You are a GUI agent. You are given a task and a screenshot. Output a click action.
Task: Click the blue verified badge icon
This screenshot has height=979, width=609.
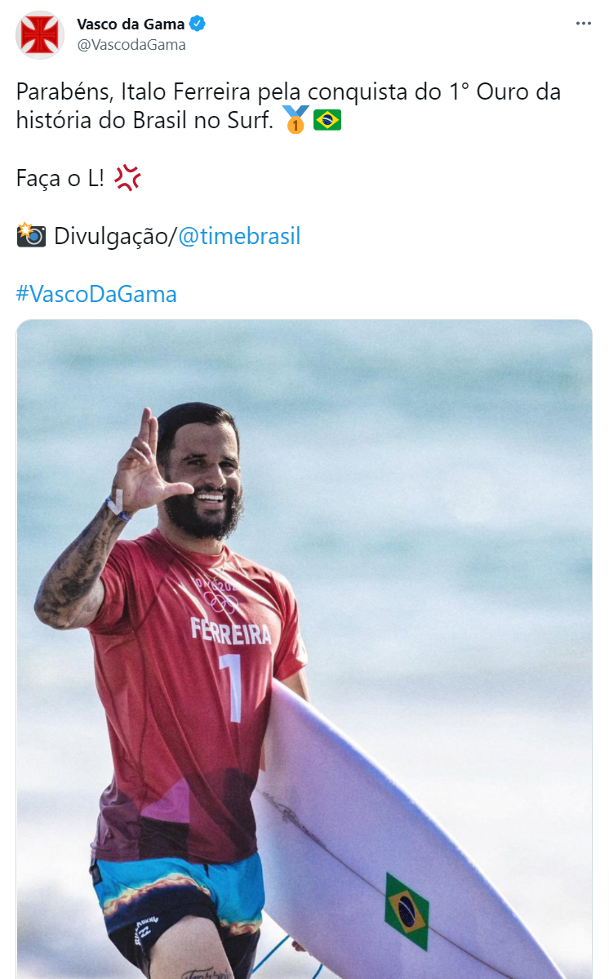(x=198, y=24)
